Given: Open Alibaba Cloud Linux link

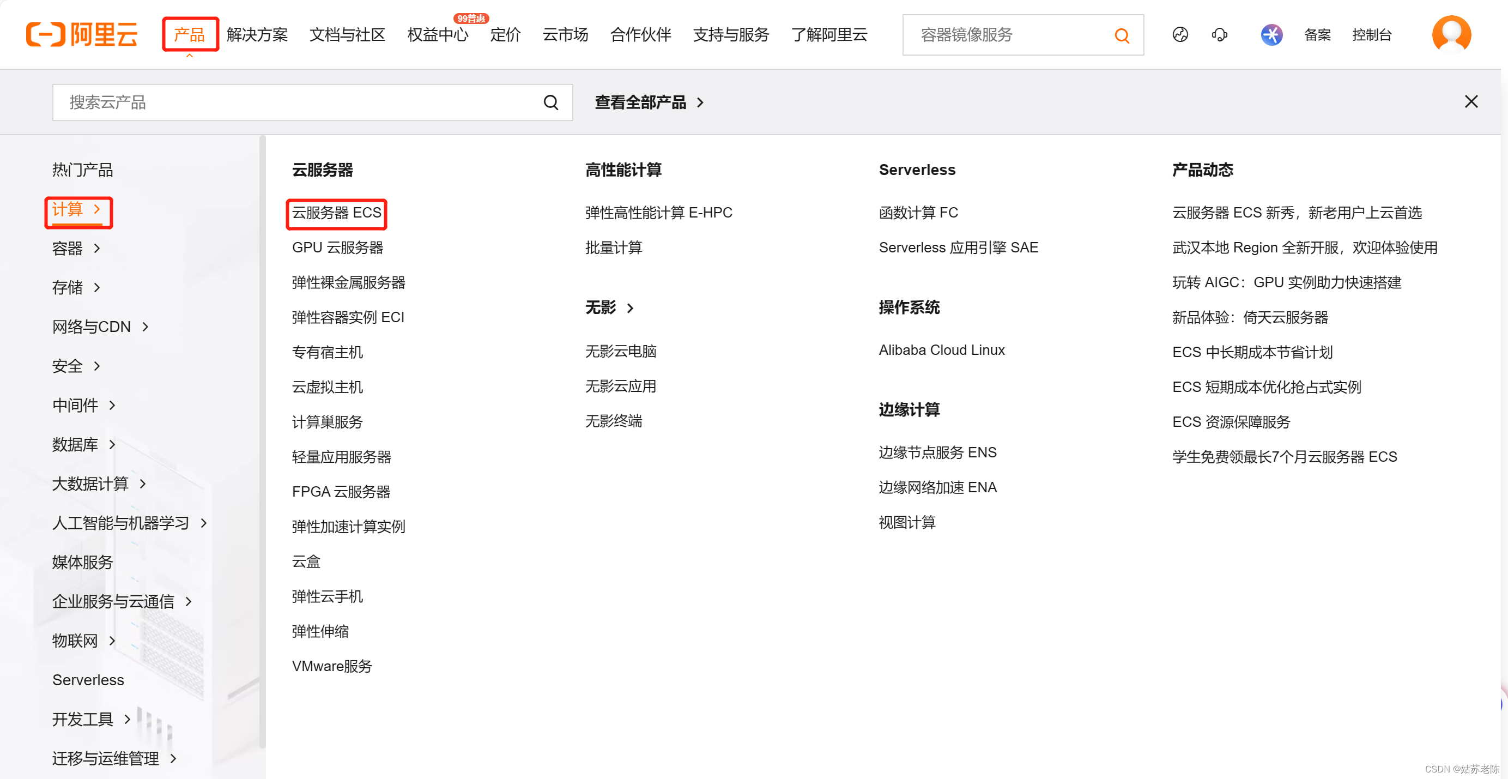Looking at the screenshot, I should click(x=942, y=351).
